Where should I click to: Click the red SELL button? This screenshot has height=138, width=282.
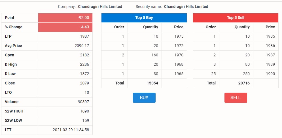(236, 98)
